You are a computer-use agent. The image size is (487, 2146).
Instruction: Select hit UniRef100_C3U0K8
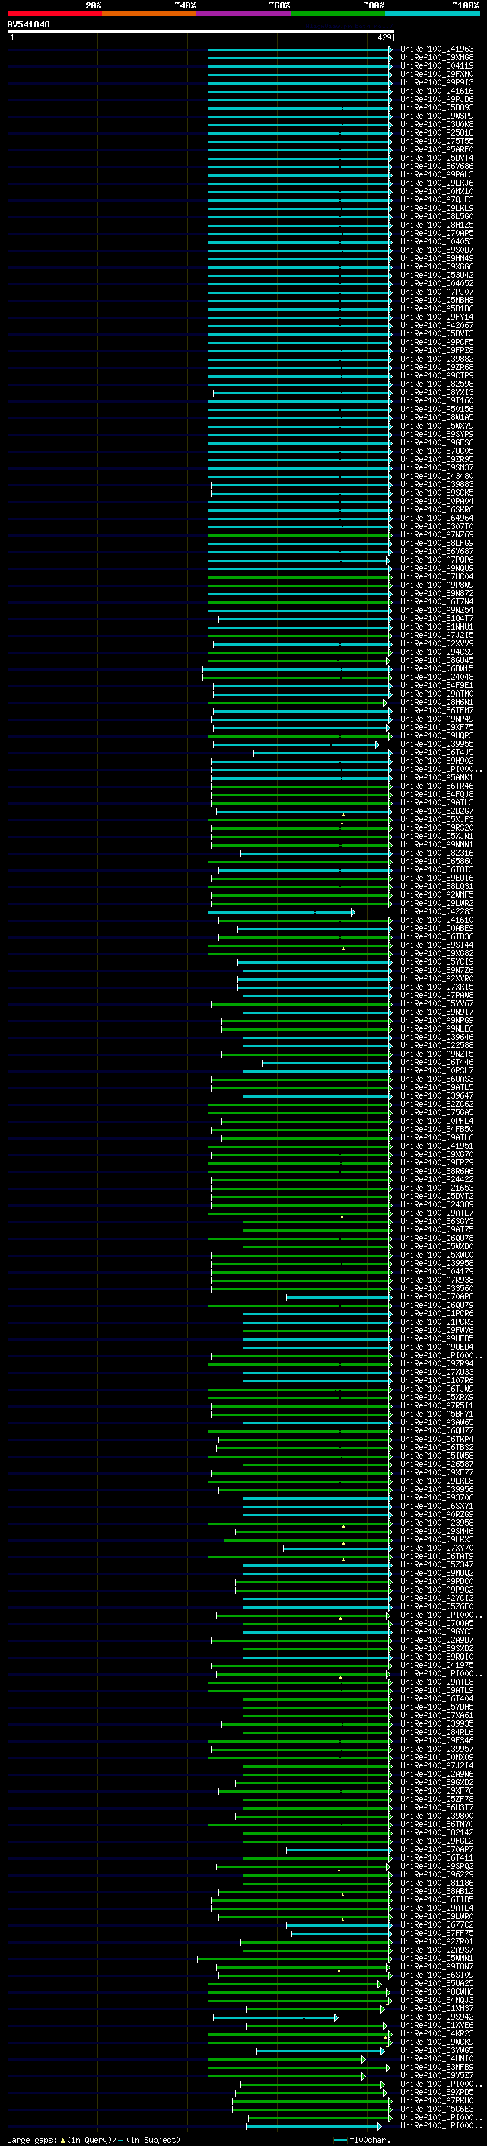[437, 124]
